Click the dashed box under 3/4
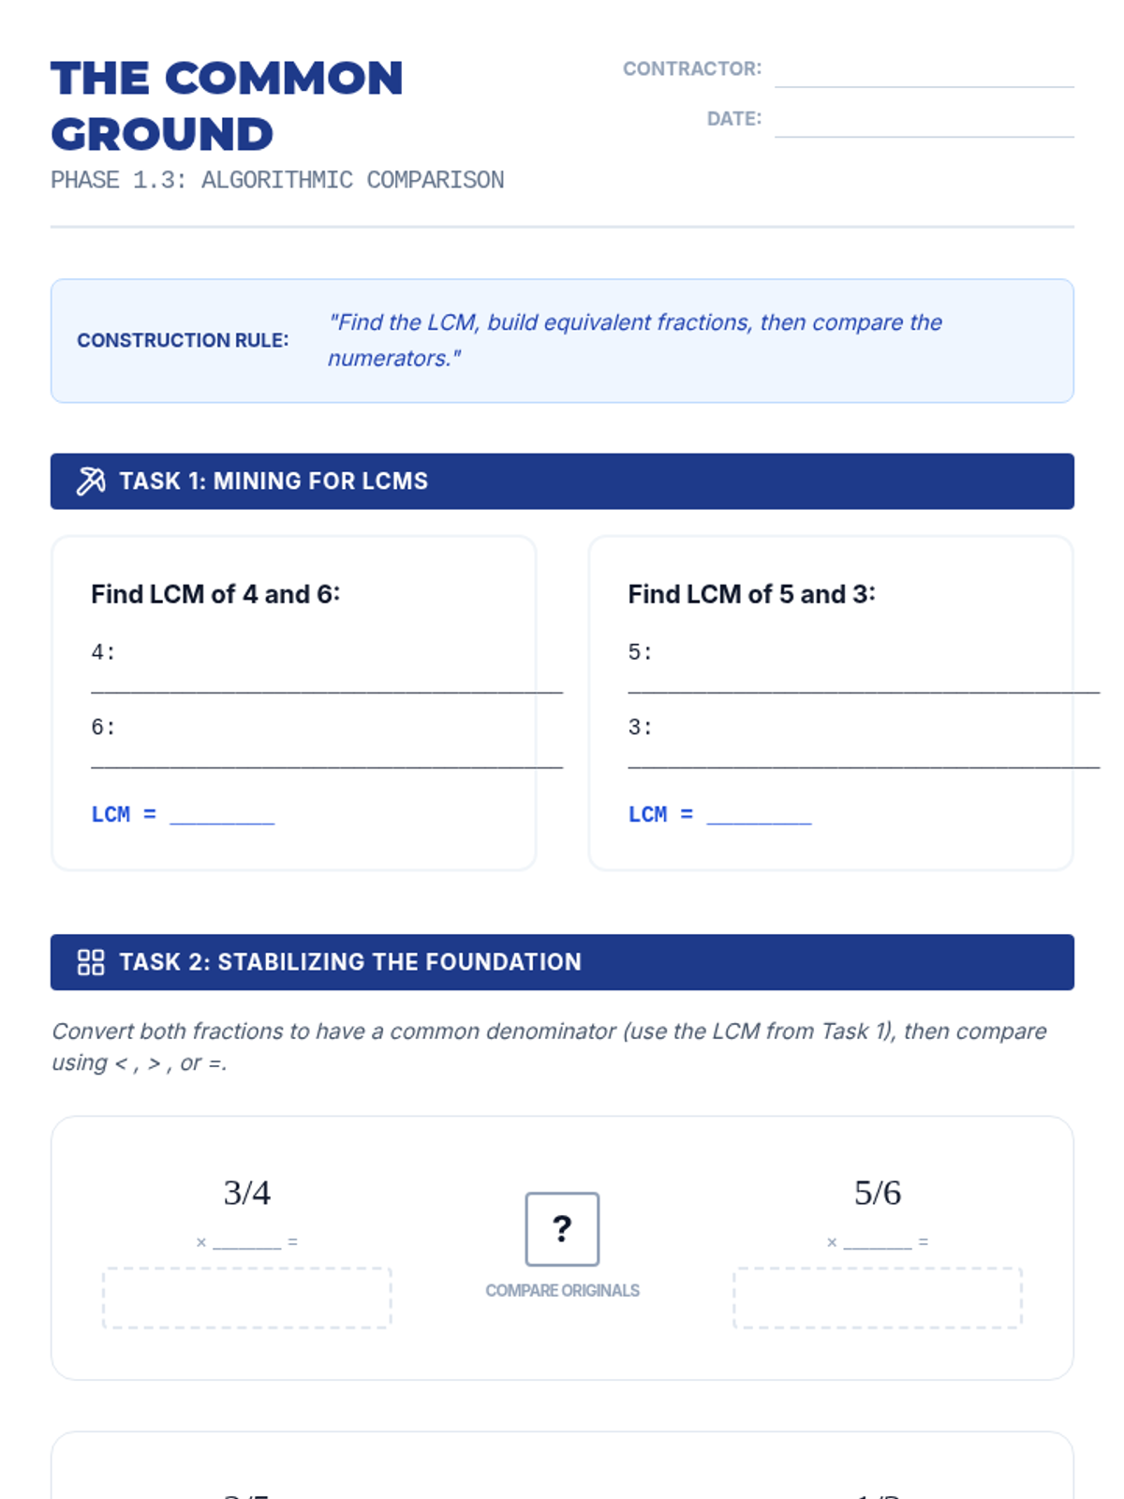The height and width of the screenshot is (1499, 1124). (x=246, y=1298)
